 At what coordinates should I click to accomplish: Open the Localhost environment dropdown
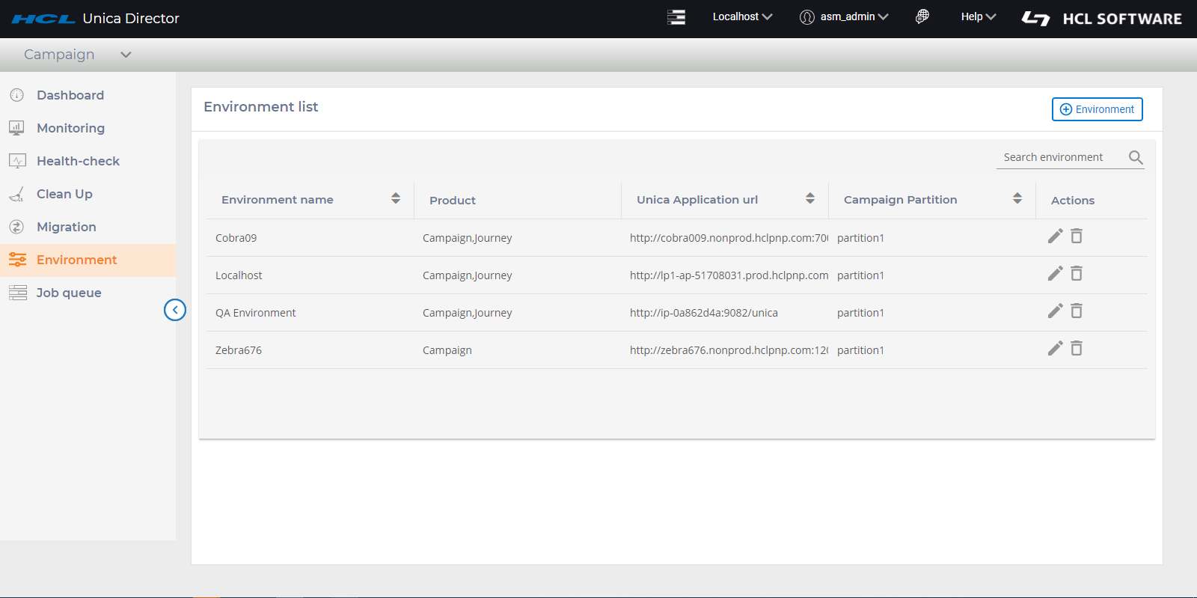click(742, 16)
